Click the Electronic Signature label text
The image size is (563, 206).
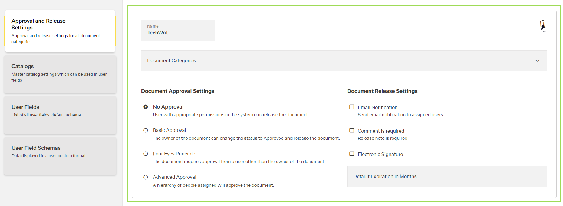[x=380, y=154]
